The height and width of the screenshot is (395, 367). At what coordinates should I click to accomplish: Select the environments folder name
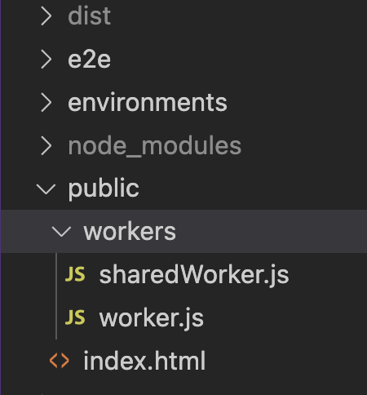coord(148,103)
